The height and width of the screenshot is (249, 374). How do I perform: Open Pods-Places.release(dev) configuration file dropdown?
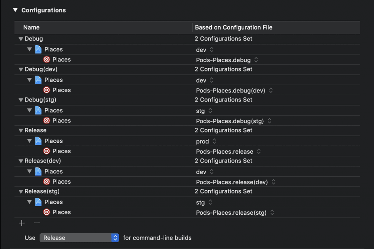tap(273, 182)
